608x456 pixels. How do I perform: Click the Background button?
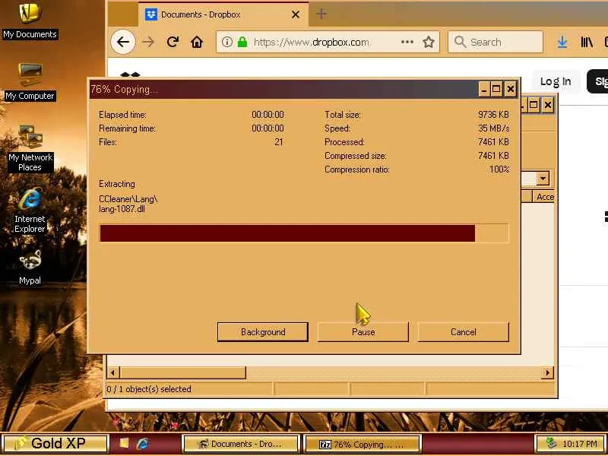262,332
